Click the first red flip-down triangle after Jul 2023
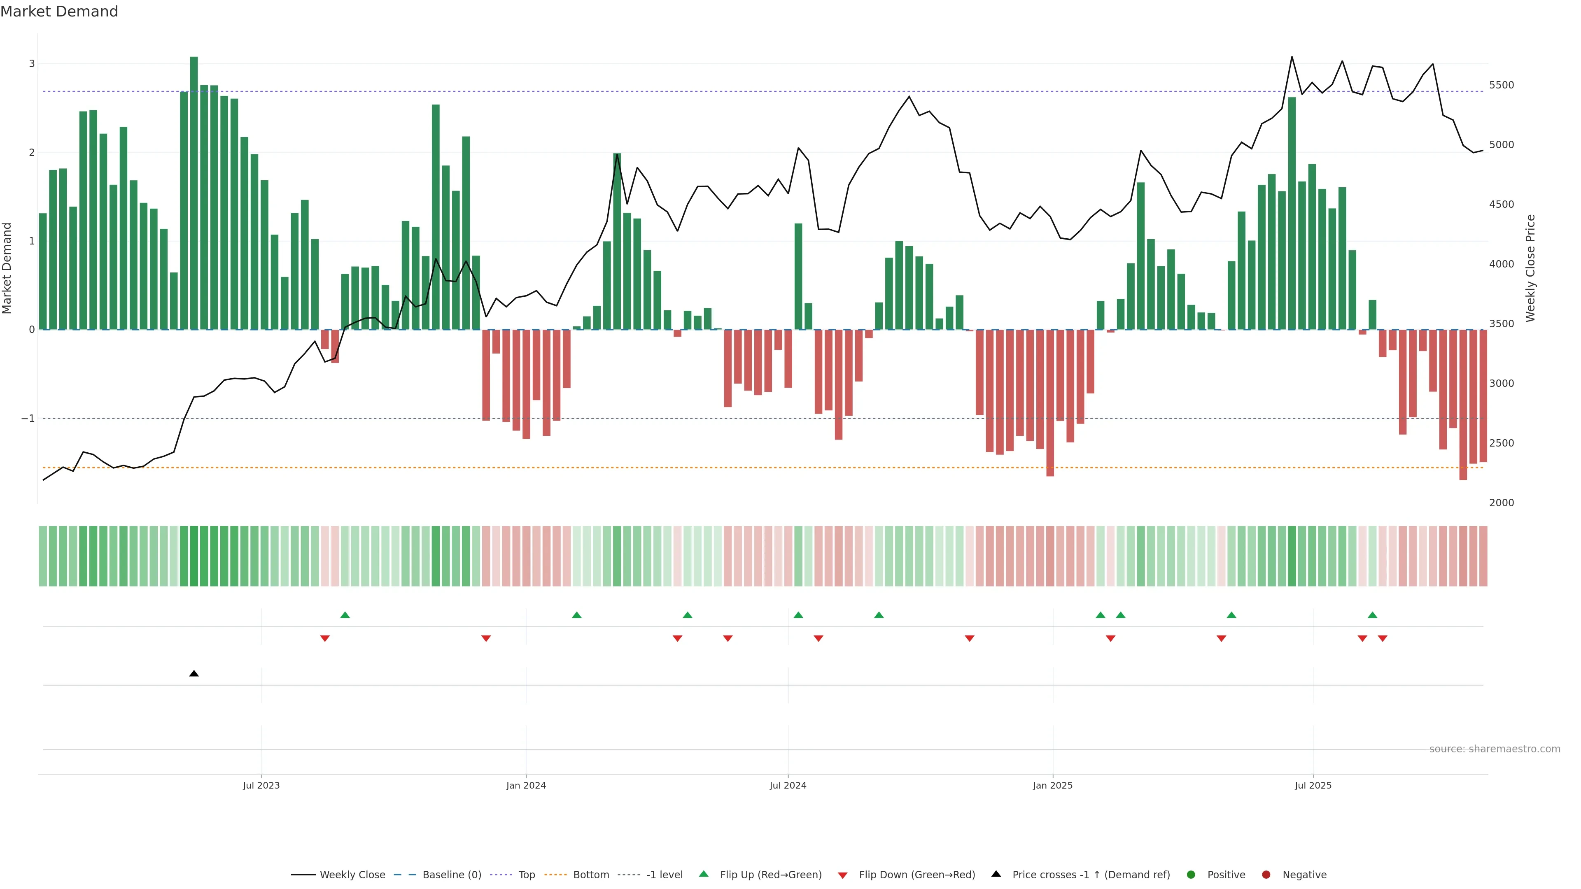 tap(325, 639)
